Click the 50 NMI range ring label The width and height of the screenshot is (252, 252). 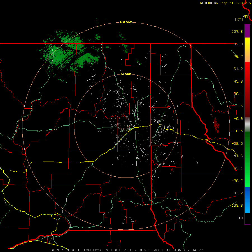point(126,74)
